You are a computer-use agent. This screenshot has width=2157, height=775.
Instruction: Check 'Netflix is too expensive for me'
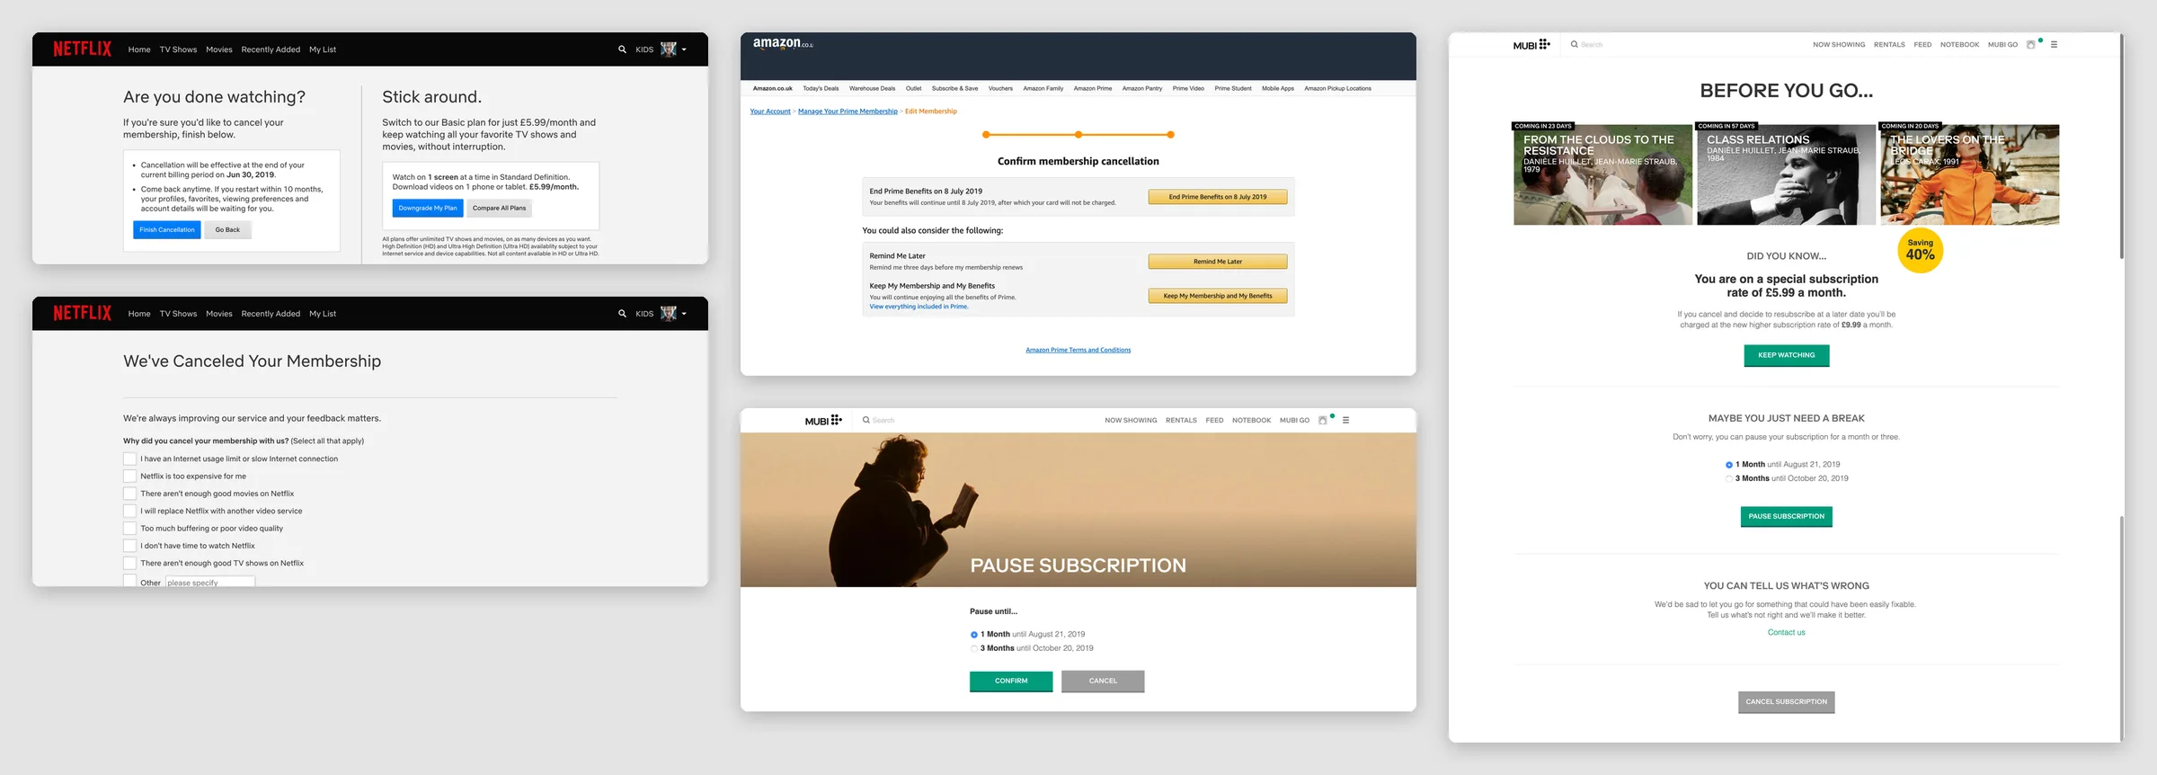[130, 477]
